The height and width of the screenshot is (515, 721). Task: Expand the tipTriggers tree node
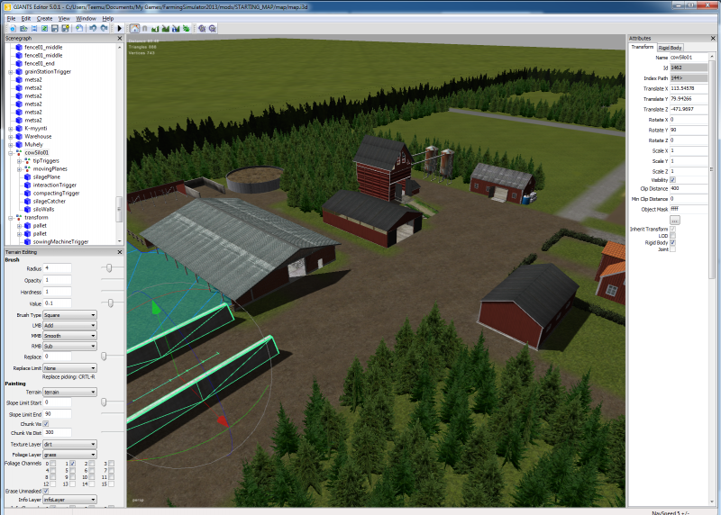[19, 161]
